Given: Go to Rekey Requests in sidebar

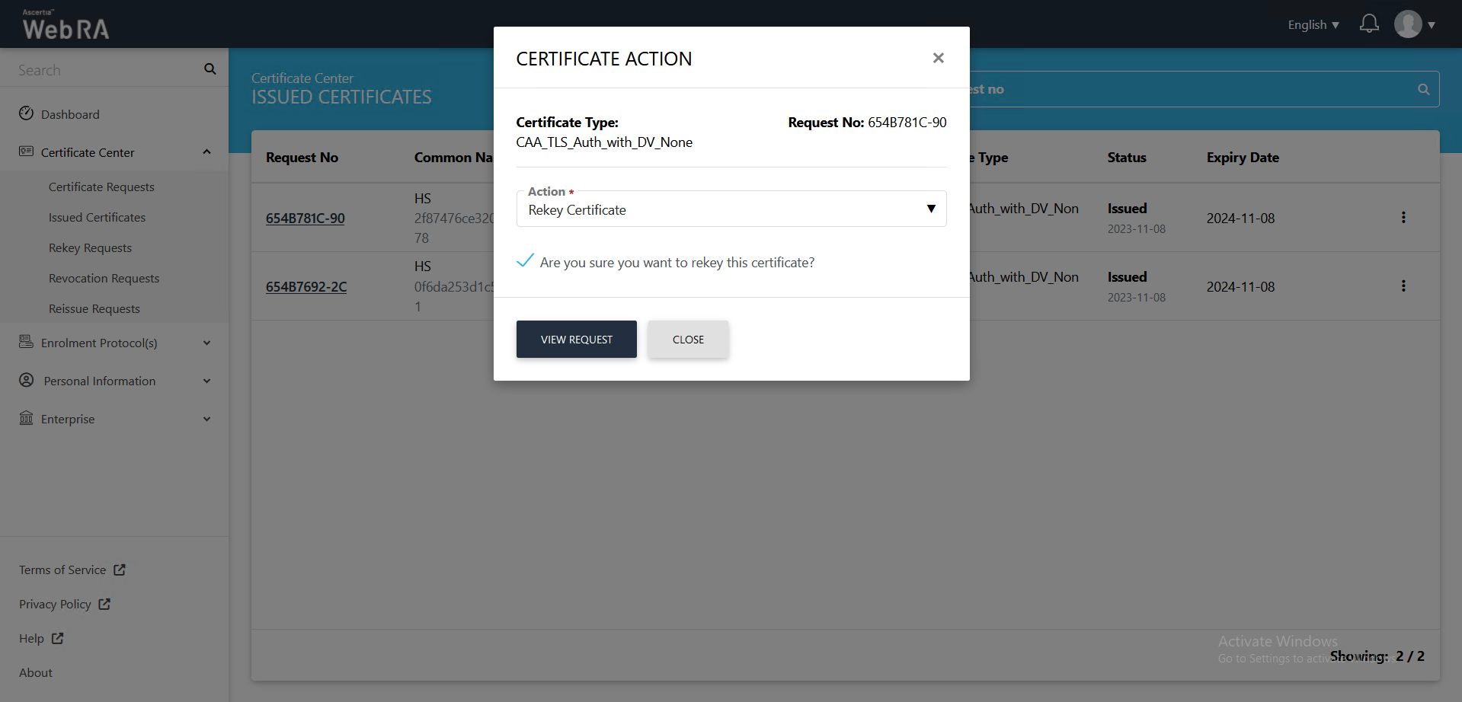Looking at the screenshot, I should (x=90, y=248).
